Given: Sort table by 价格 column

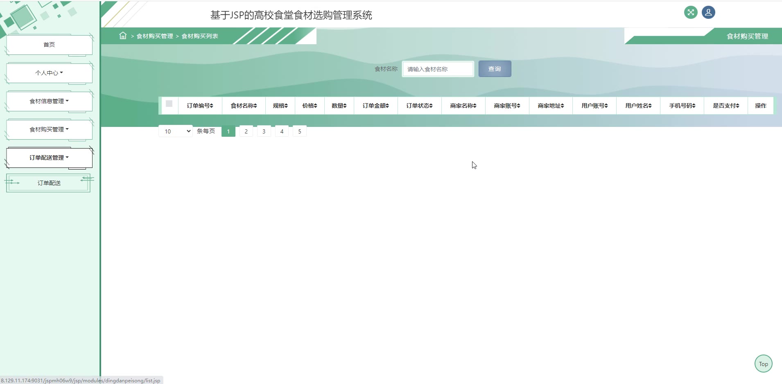Looking at the screenshot, I should [x=310, y=106].
